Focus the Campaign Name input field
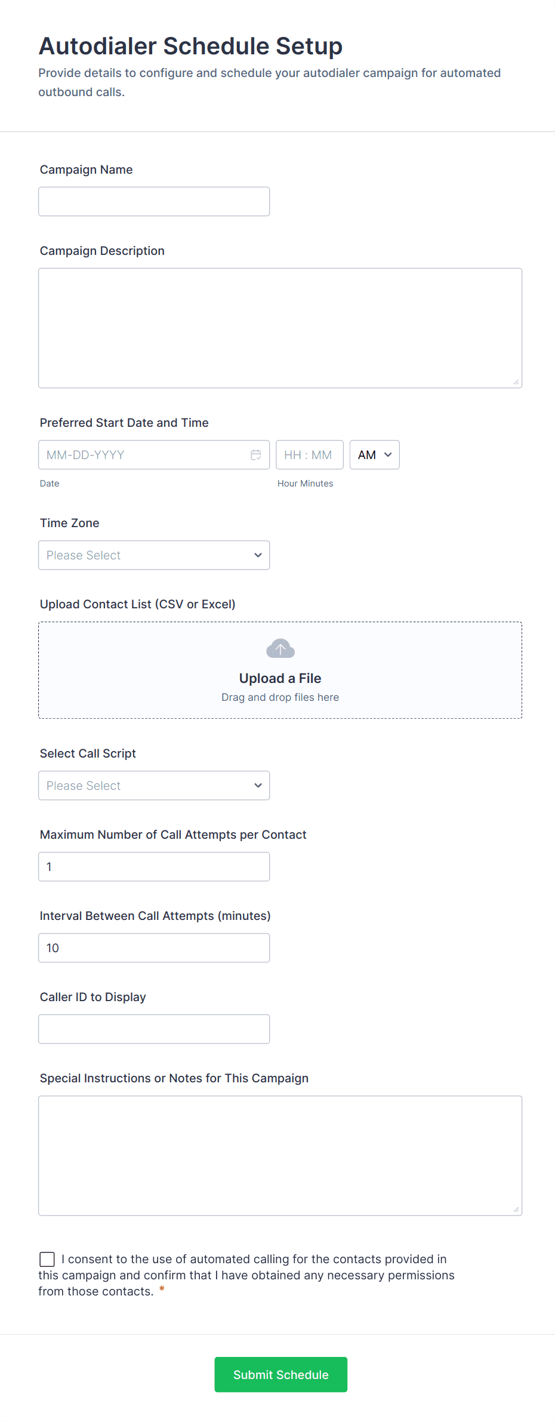 click(x=154, y=202)
